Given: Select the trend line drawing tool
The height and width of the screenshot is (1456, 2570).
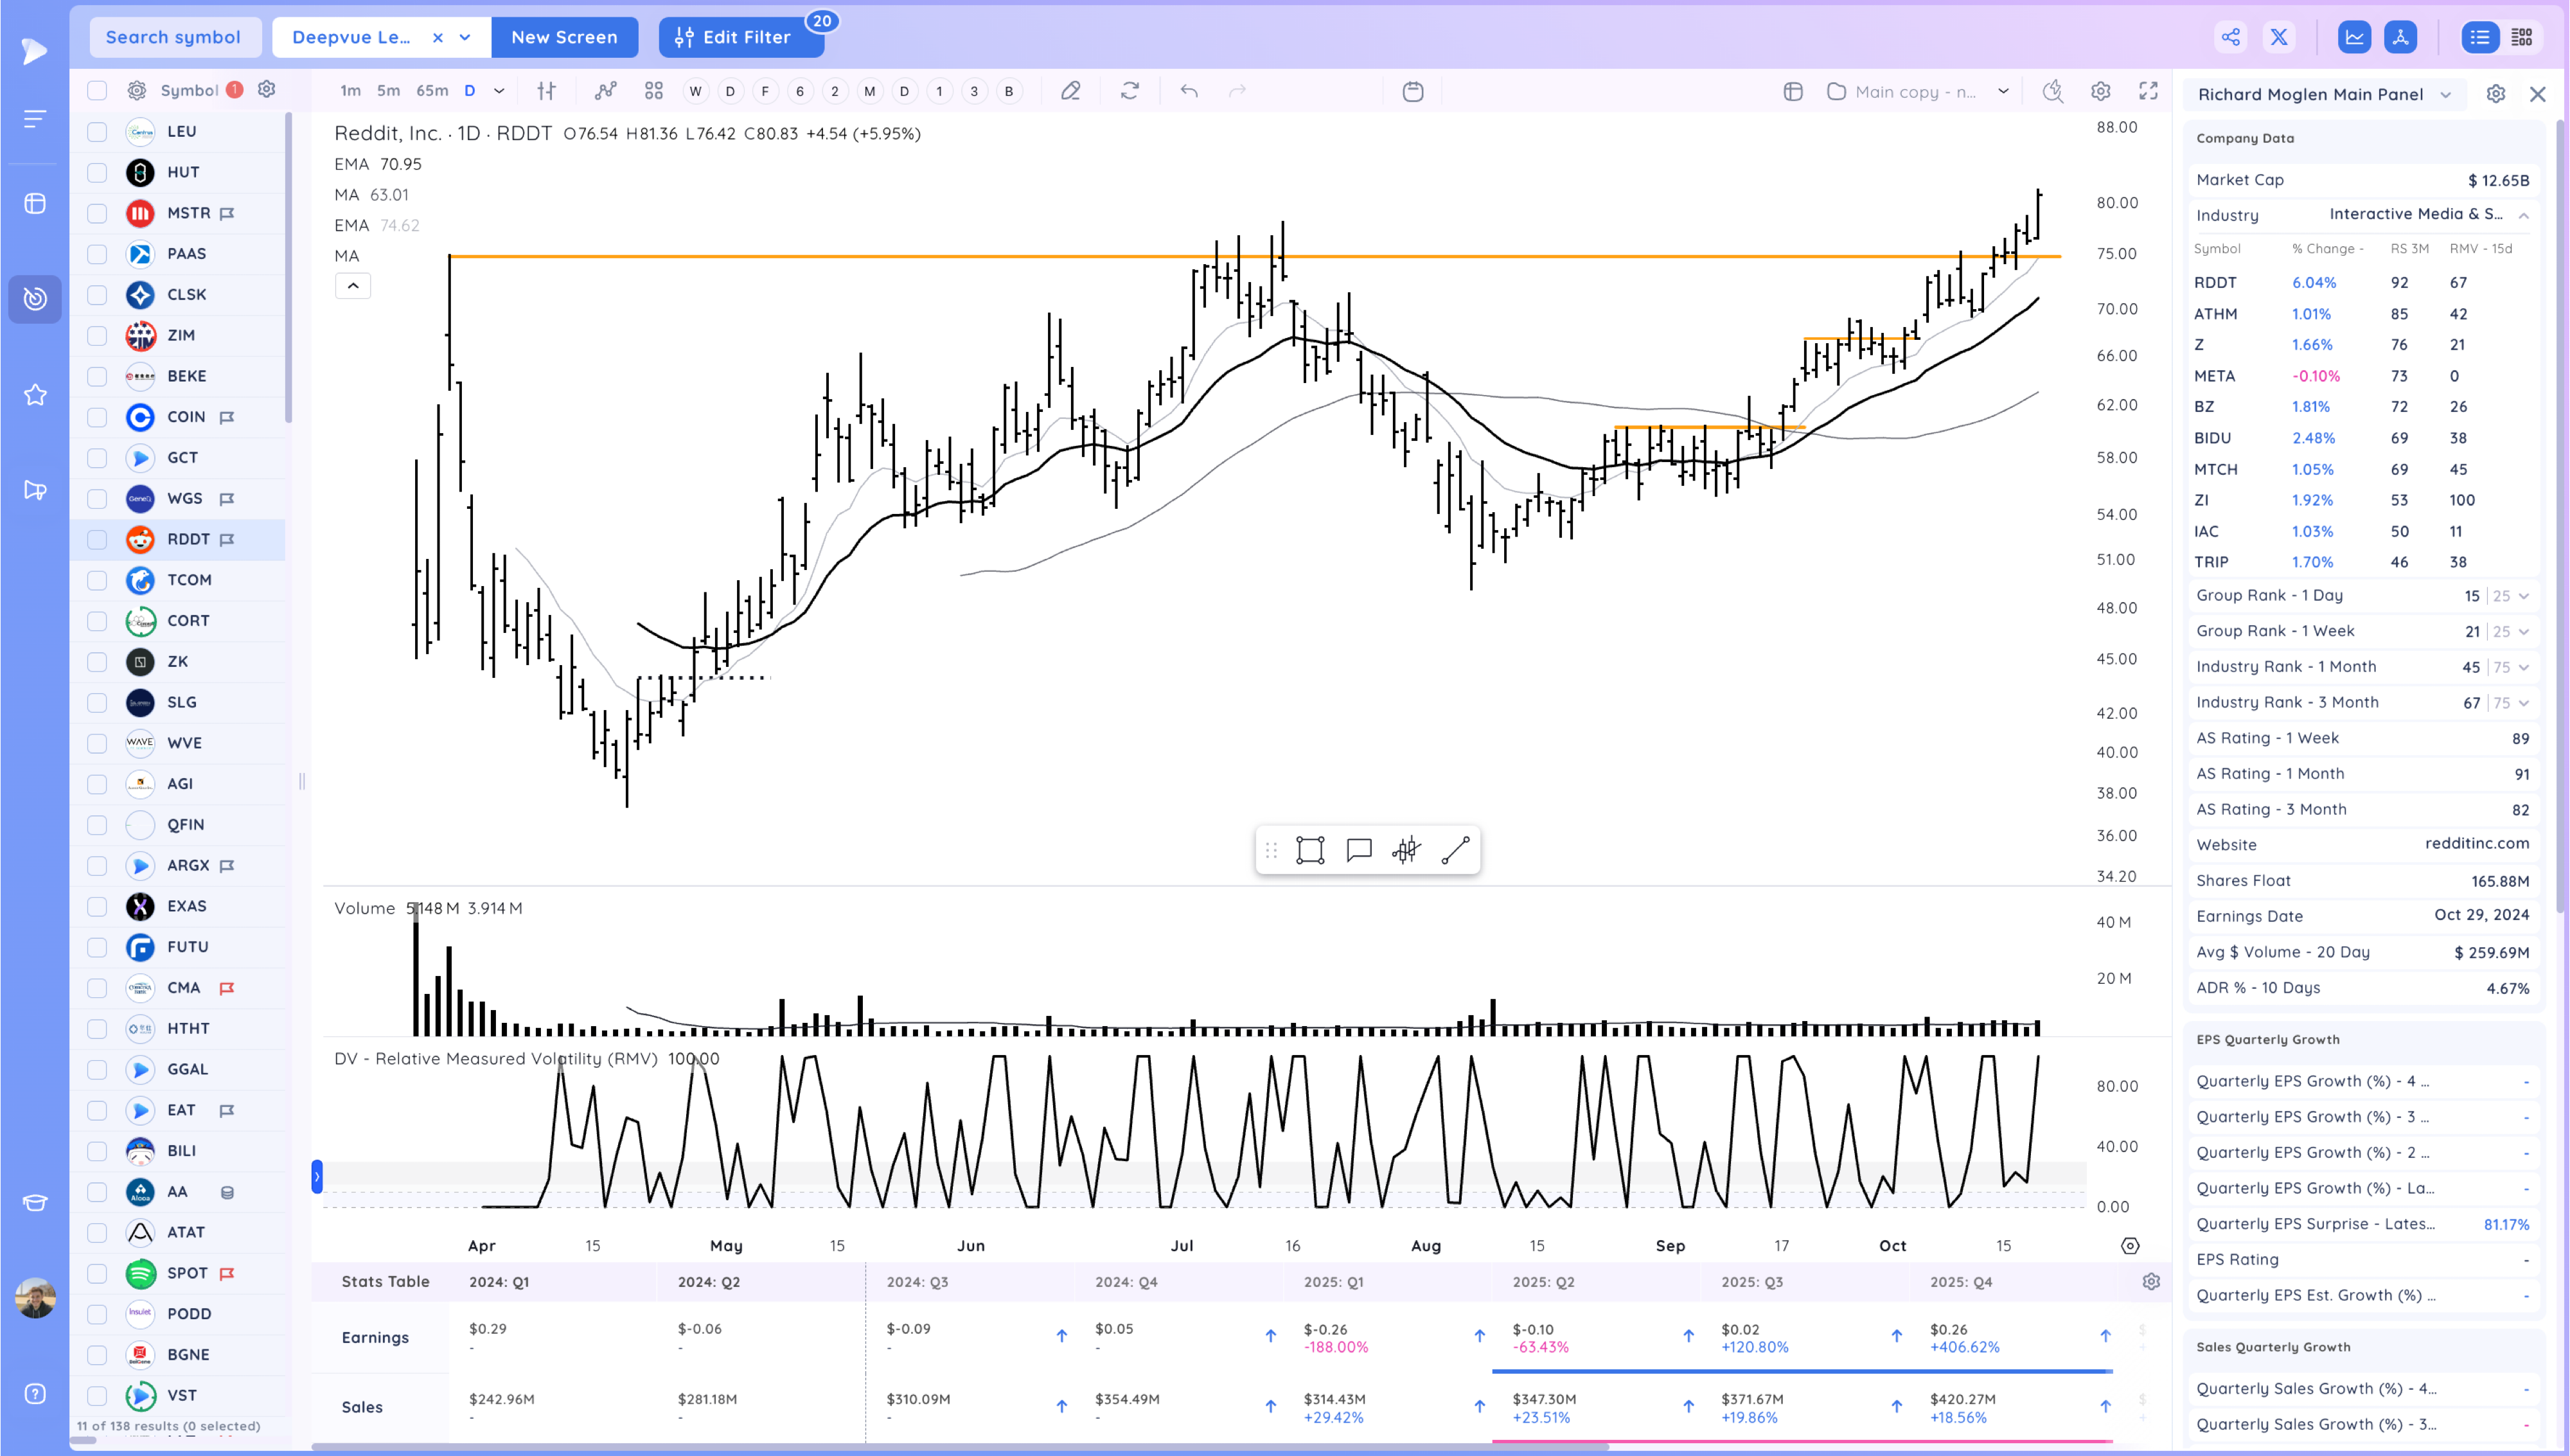Looking at the screenshot, I should coord(1455,850).
